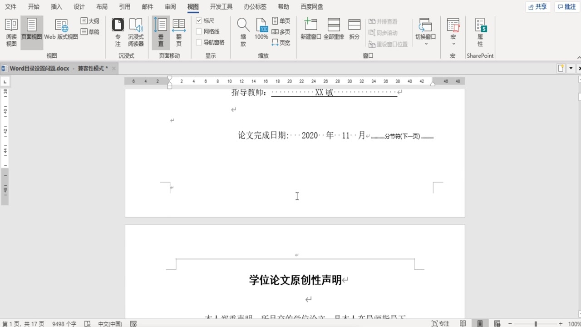Image resolution: width=581 pixels, height=327 pixels.
Task: Switch to Read Mode in status bar
Action: pos(463,324)
